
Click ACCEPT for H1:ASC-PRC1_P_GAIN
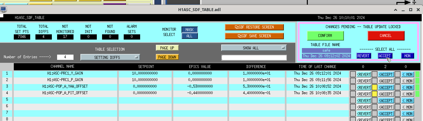[386, 81]
